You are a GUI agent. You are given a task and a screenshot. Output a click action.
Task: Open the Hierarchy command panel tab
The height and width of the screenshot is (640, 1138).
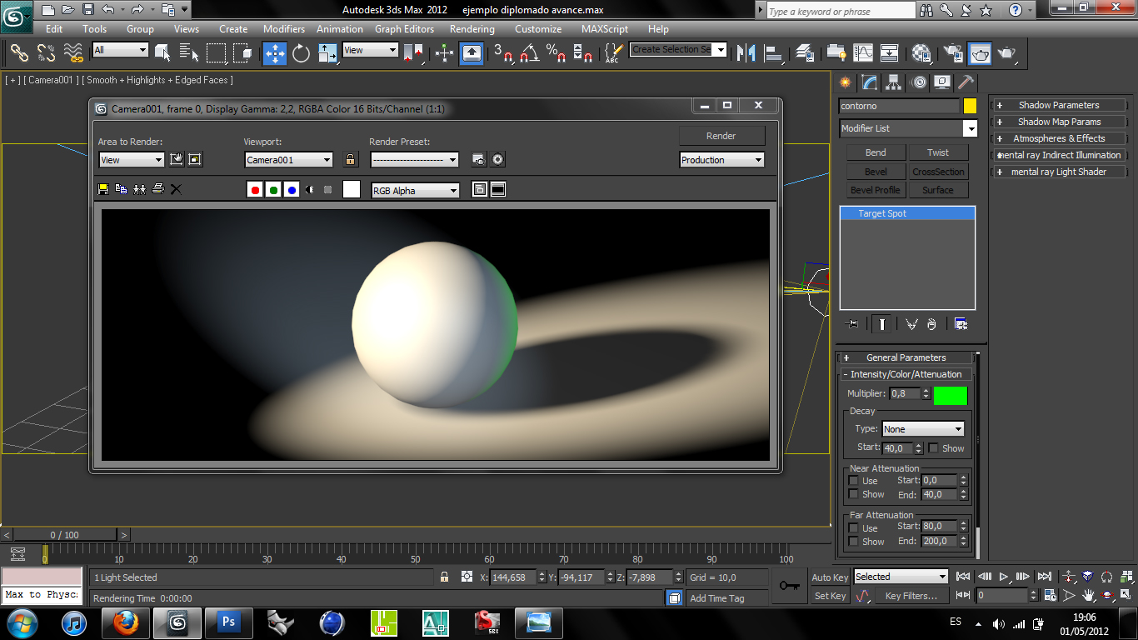pos(894,82)
